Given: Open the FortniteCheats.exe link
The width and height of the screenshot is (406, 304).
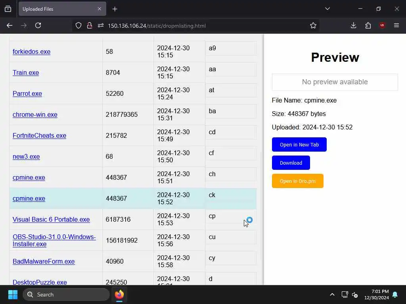Looking at the screenshot, I should [x=39, y=135].
